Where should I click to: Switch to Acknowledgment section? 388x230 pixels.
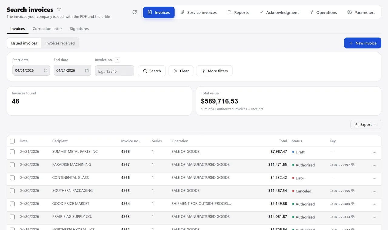pyautogui.click(x=279, y=12)
